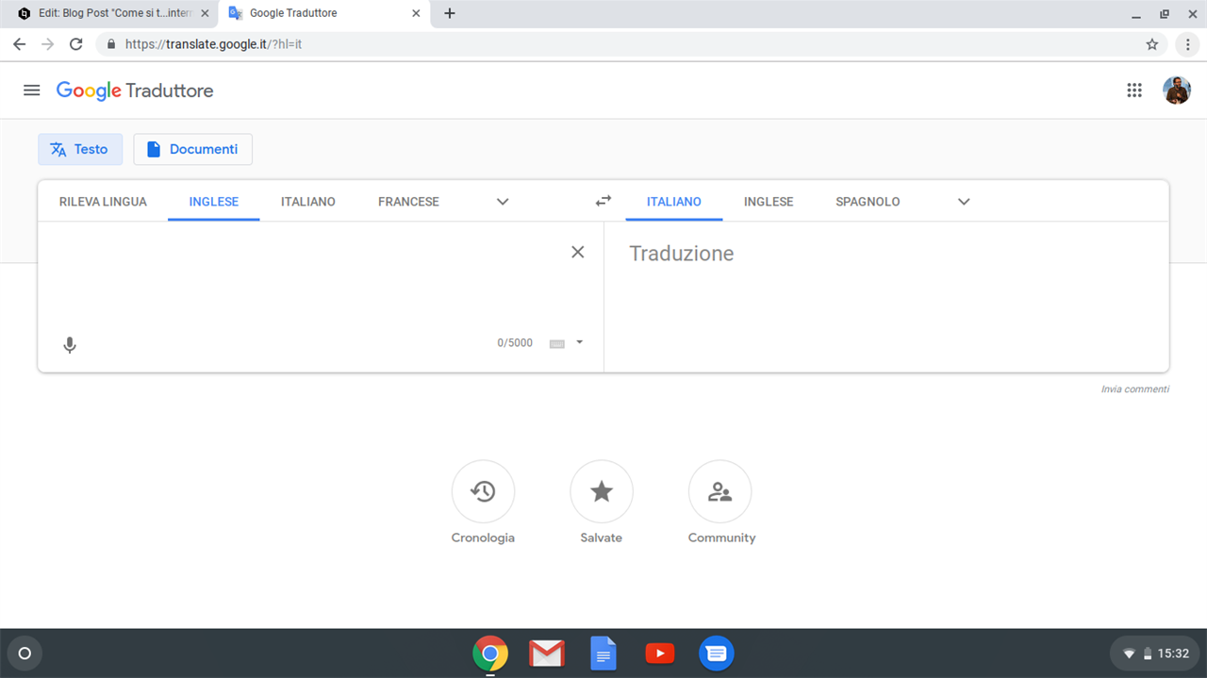Select Italiano as target language
This screenshot has height=678, width=1207.
[674, 202]
